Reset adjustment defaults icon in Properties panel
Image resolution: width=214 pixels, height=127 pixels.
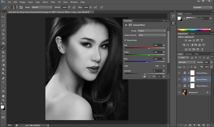[x=154, y=76]
